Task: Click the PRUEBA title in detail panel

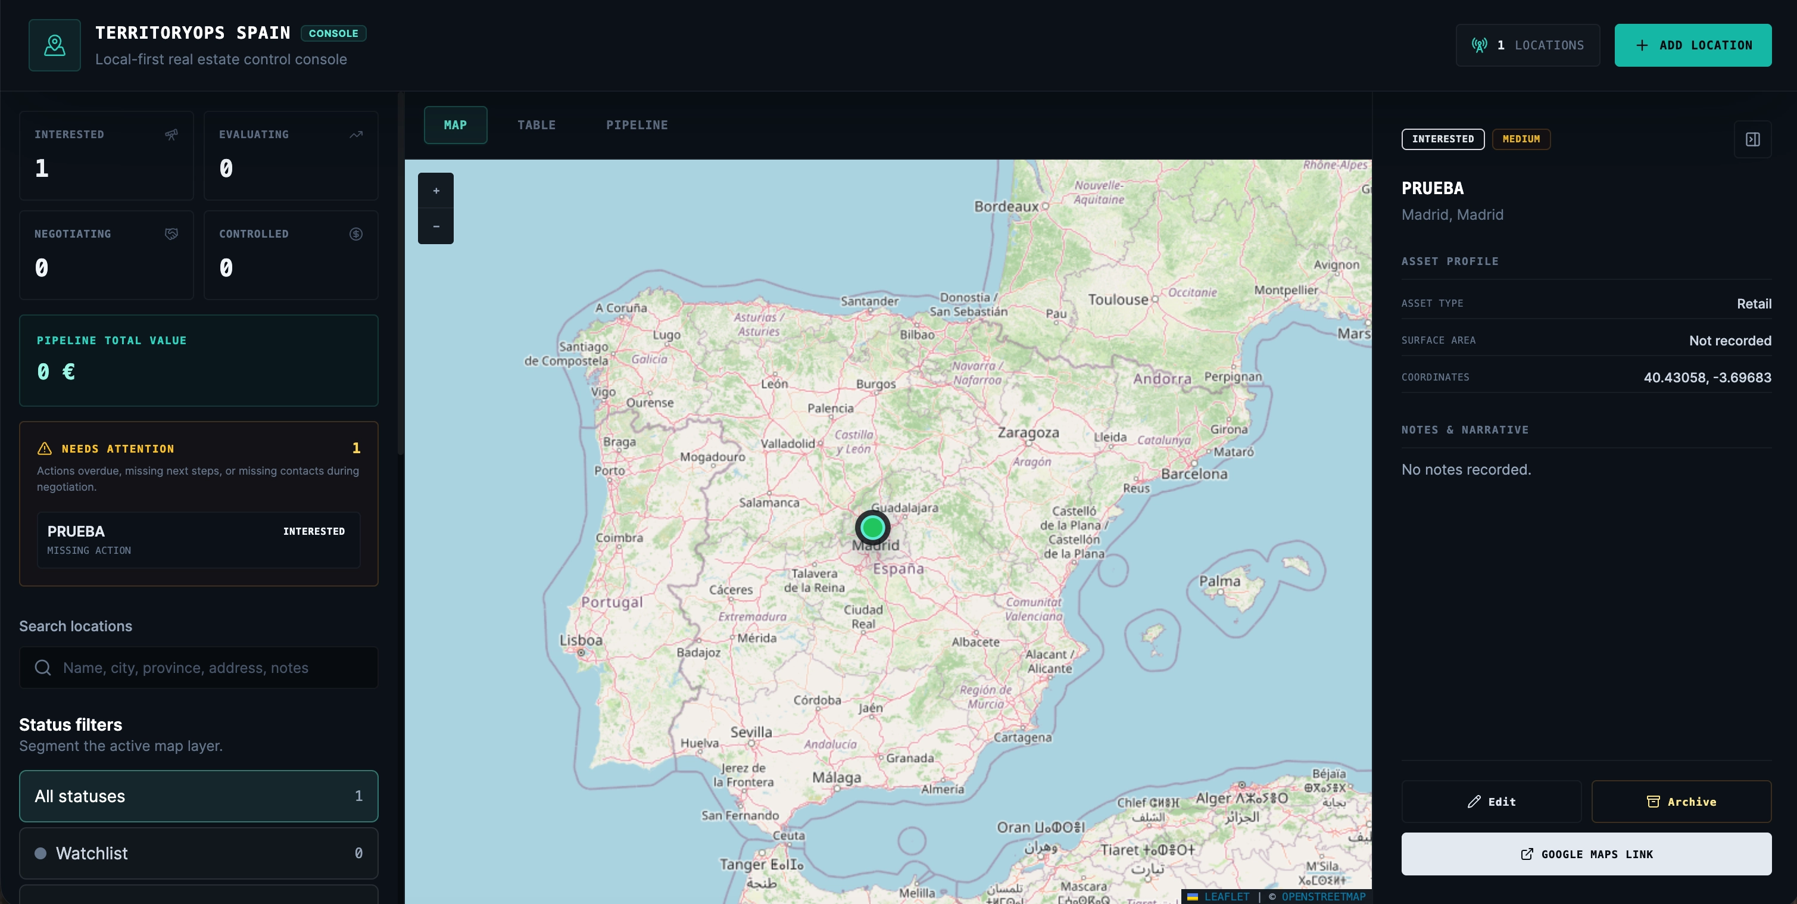Action: click(x=1432, y=188)
